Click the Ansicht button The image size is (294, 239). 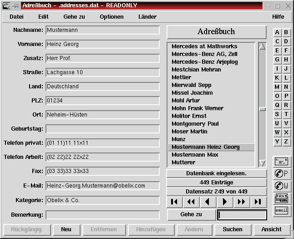(272, 229)
